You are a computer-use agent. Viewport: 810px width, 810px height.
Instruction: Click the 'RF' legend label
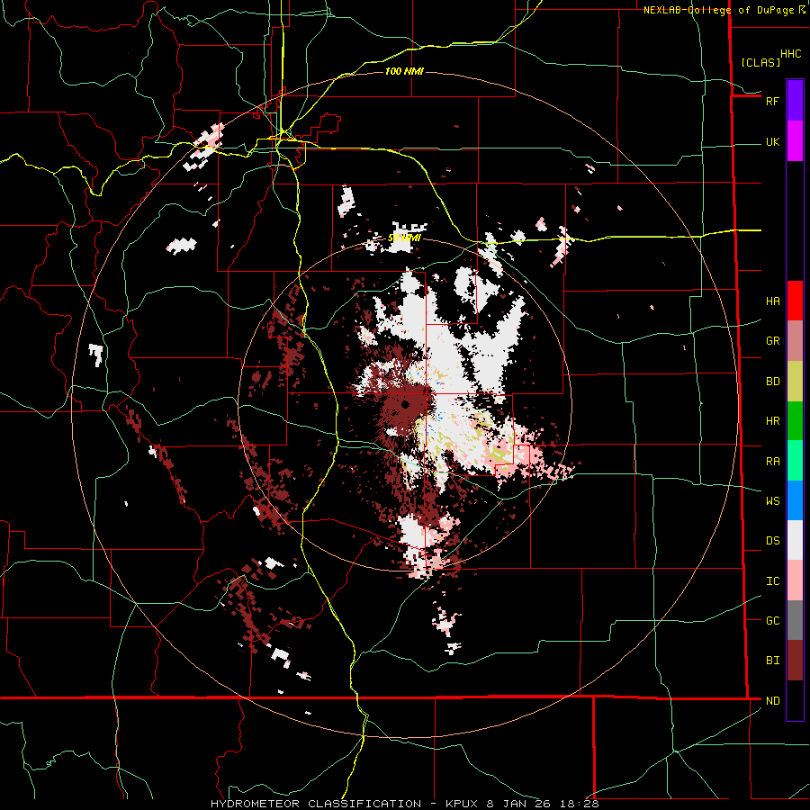coord(772,101)
